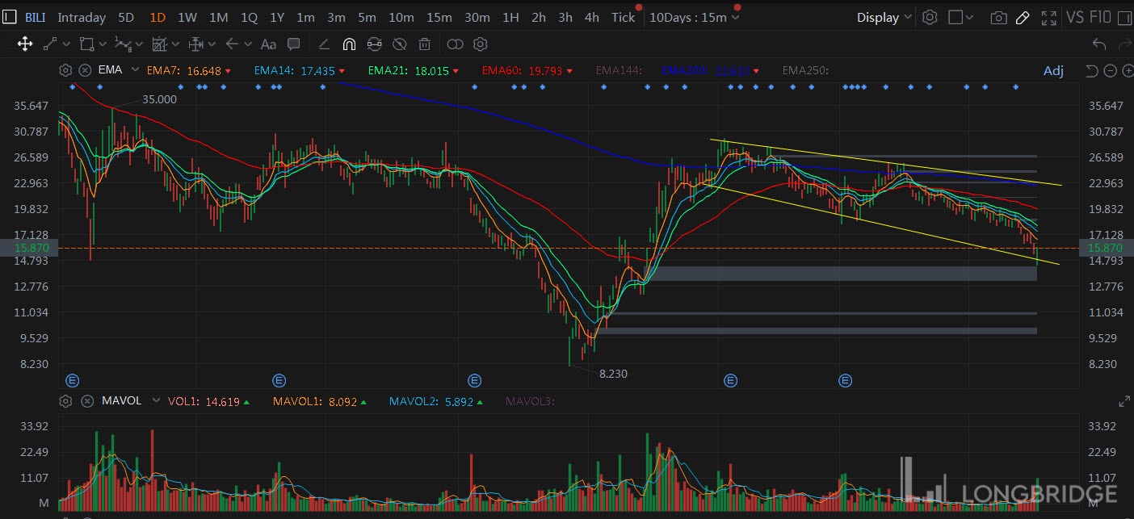This screenshot has height=519, width=1134.
Task: Expand the Display dropdown
Action: (884, 17)
